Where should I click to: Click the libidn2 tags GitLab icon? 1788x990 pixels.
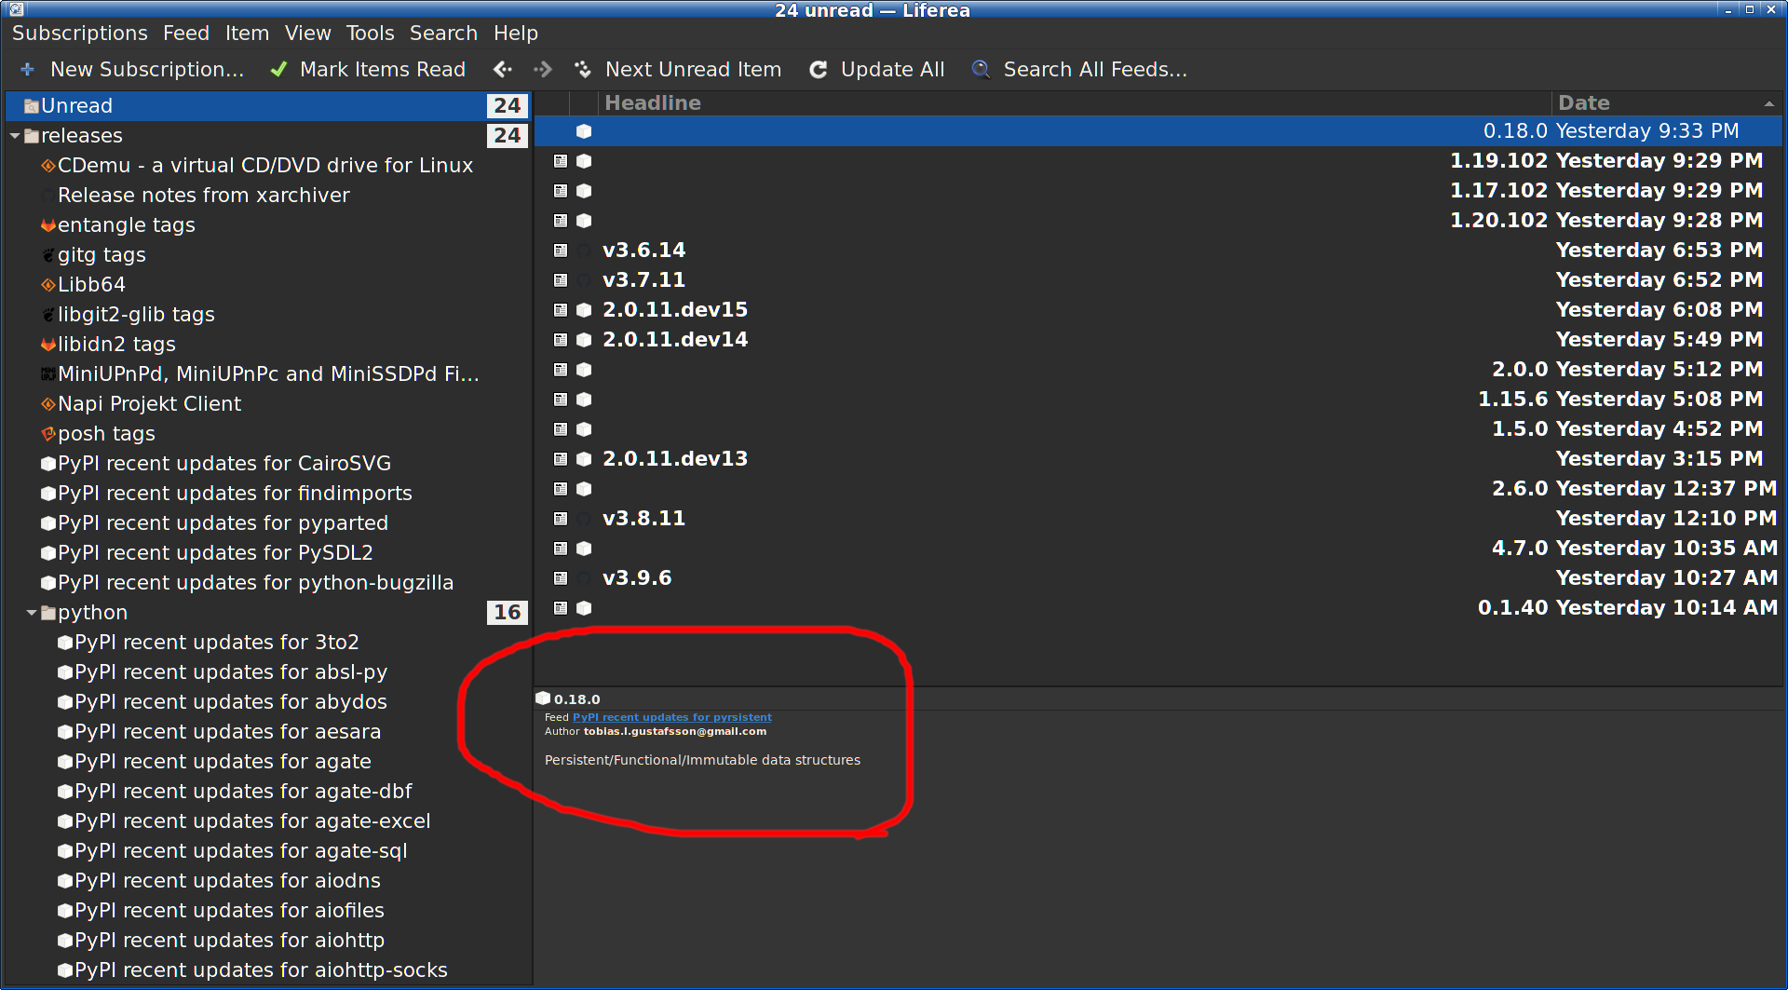pyautogui.click(x=48, y=345)
